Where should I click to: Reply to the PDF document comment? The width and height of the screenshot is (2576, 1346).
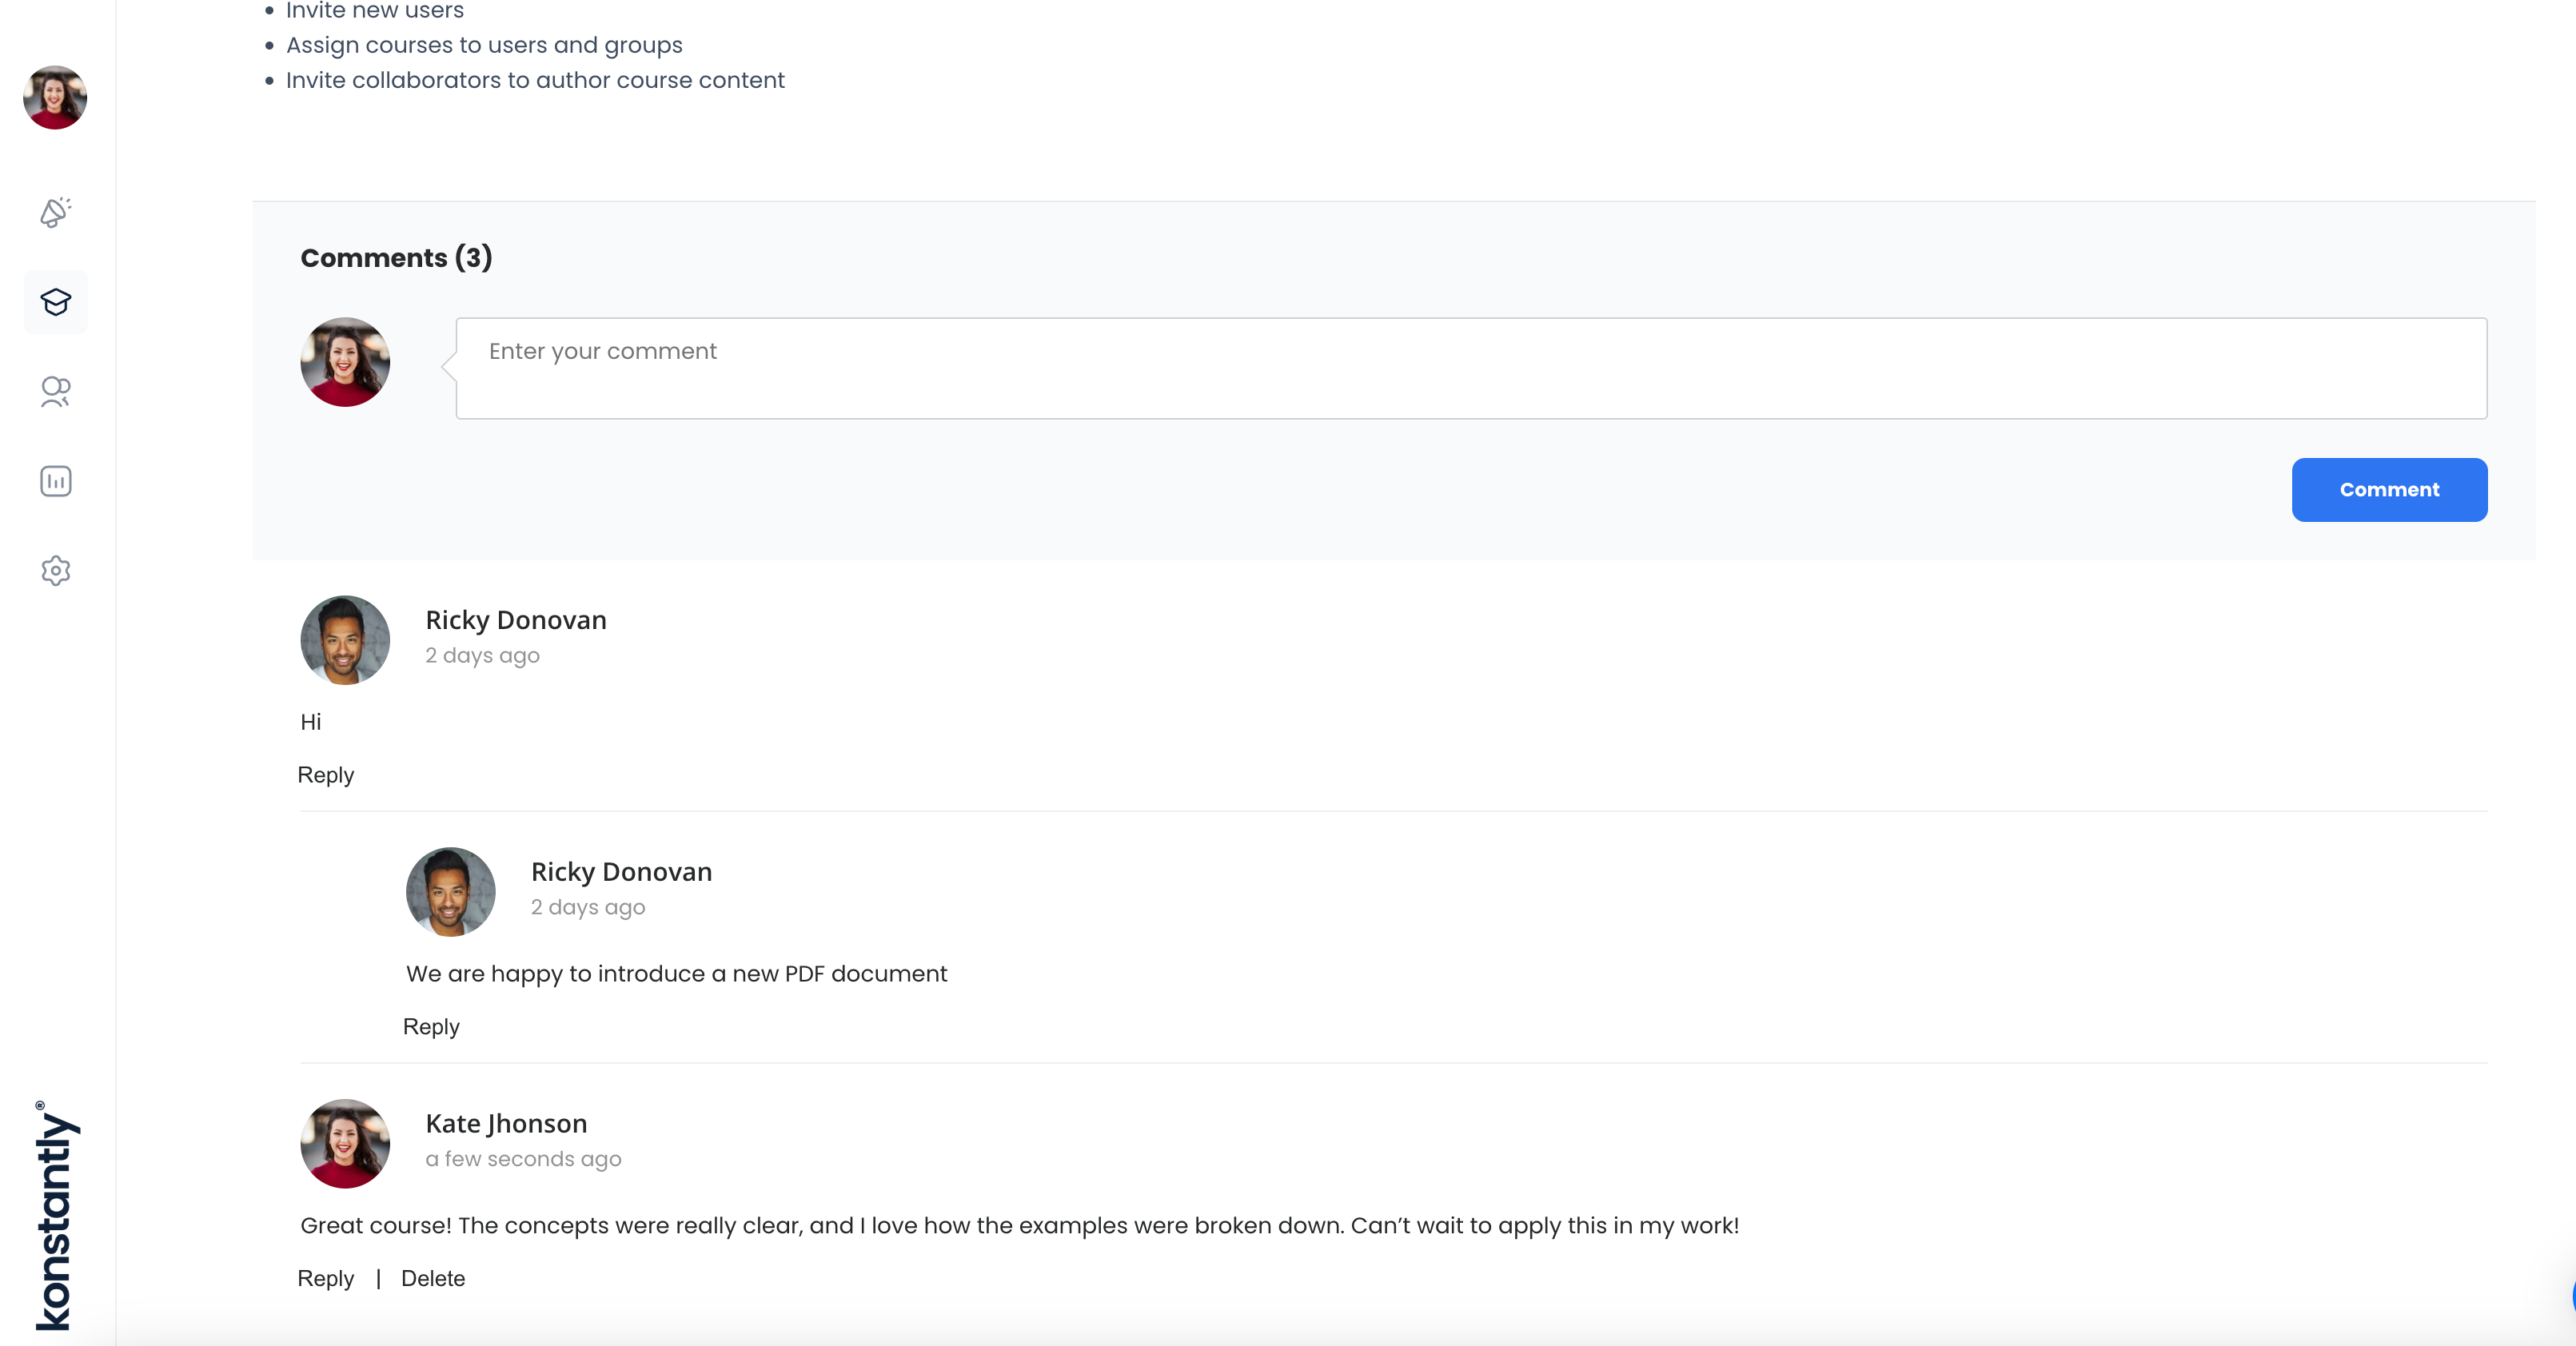click(431, 1027)
